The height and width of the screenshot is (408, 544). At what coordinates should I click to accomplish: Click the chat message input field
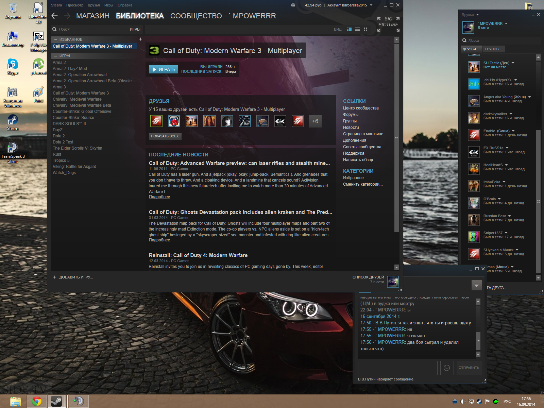point(397,368)
